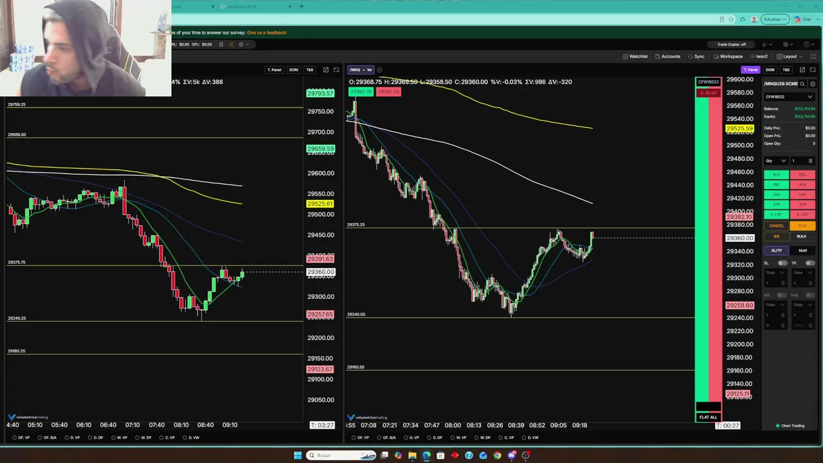Select the SL/TP tab

click(777, 250)
